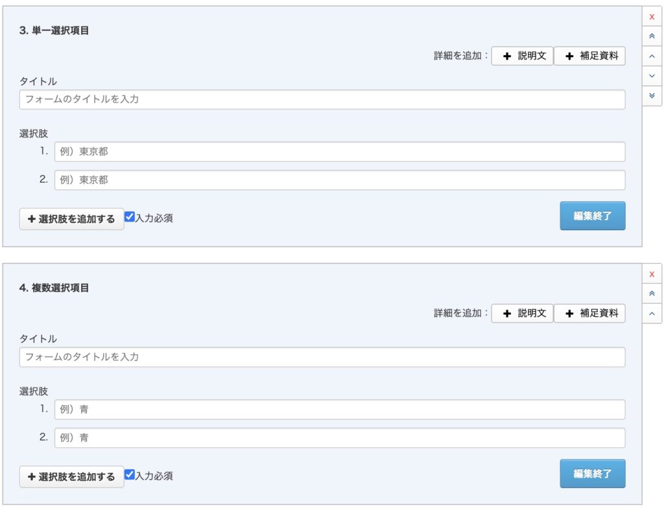Move item 3 down one position
The height and width of the screenshot is (510, 664).
[x=652, y=76]
